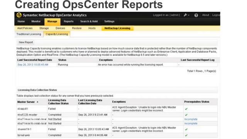Click green check in 10:05:43 AM row
This screenshot has height=139, width=247.
(x=186, y=129)
